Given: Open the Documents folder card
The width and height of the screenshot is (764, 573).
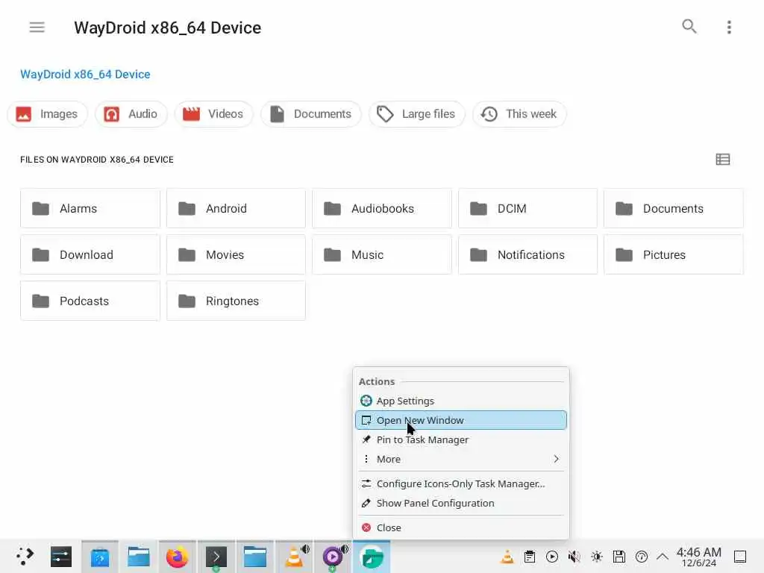Looking at the screenshot, I should click(674, 209).
